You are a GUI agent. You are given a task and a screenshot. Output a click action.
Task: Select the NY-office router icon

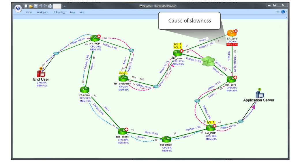point(85,90)
